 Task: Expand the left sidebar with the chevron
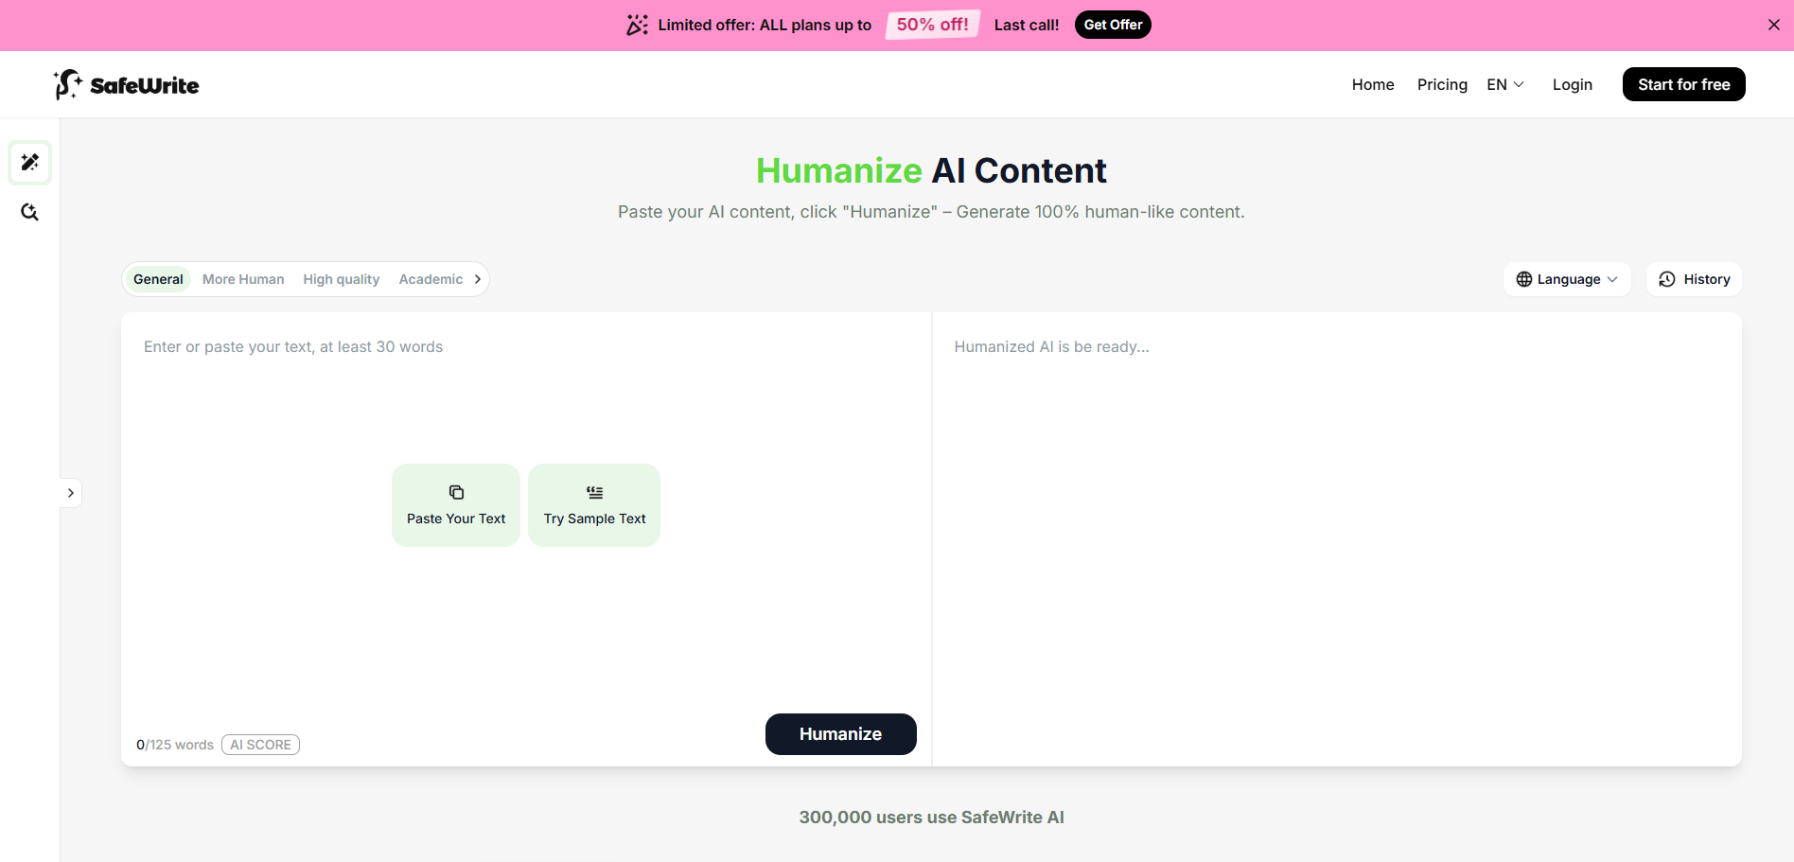71,493
